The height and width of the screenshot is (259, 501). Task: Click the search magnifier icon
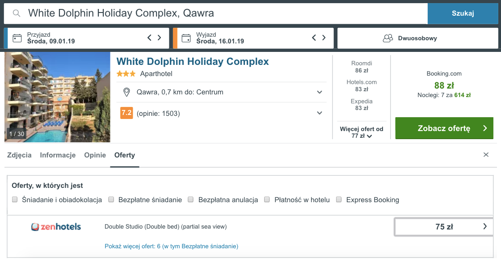(x=17, y=13)
